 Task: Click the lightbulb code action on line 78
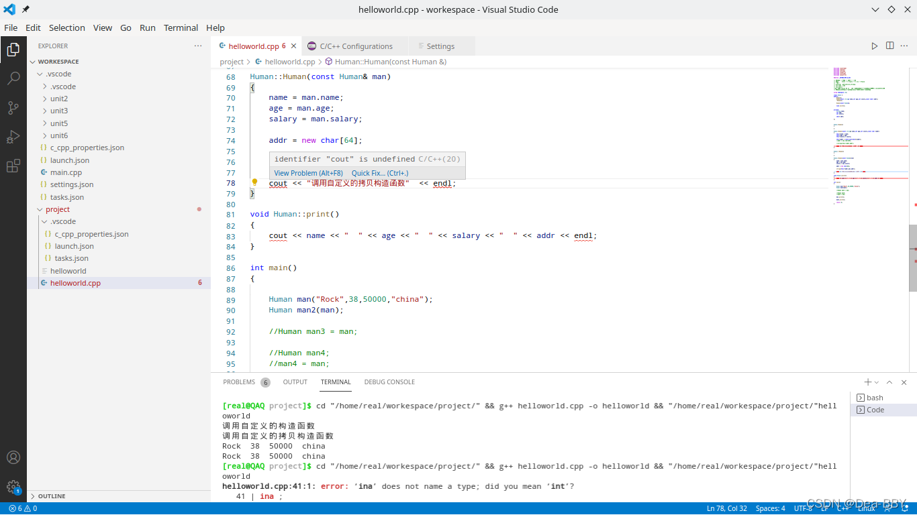(x=254, y=182)
